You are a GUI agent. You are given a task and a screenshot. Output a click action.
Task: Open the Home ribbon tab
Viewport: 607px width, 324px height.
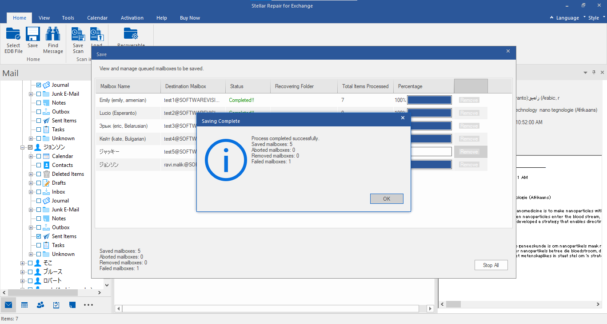pos(20,18)
